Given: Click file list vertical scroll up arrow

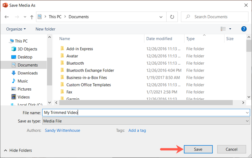Looking at the screenshot, I should click(249, 37).
